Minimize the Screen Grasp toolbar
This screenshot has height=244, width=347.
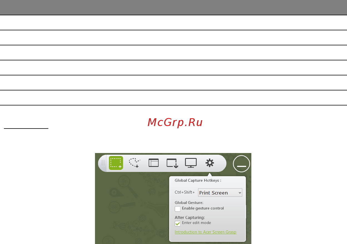point(241,164)
